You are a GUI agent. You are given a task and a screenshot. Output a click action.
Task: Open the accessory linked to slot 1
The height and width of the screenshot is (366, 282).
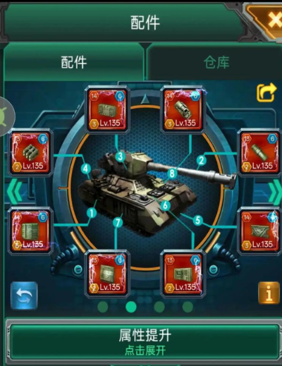click(30, 231)
